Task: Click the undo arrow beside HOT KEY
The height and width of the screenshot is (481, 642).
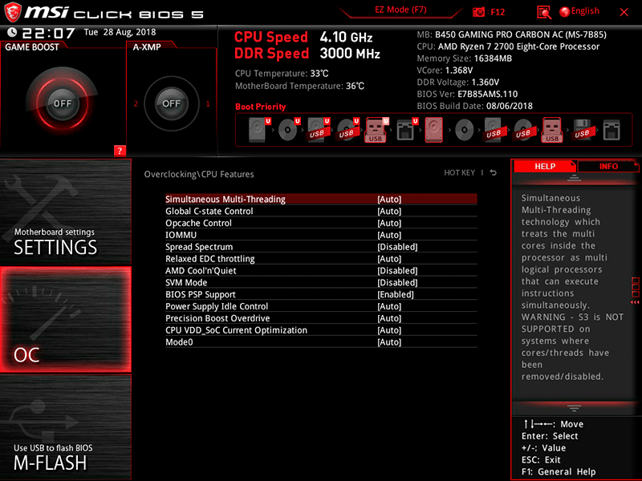Action: [x=492, y=173]
